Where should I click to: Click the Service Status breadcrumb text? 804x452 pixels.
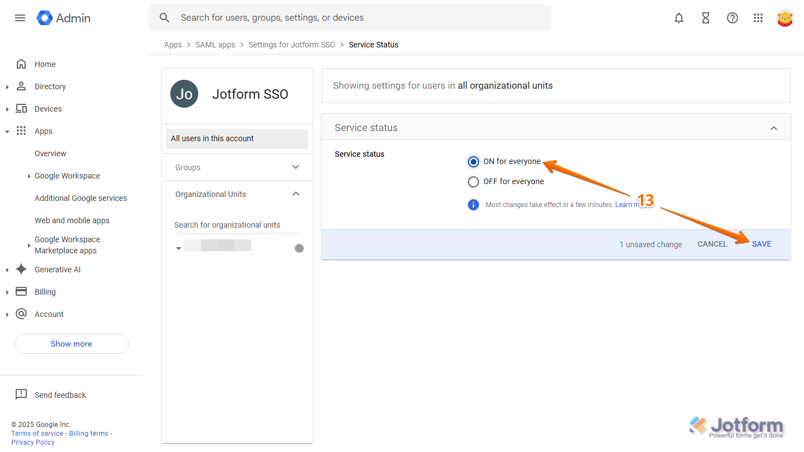tap(374, 45)
